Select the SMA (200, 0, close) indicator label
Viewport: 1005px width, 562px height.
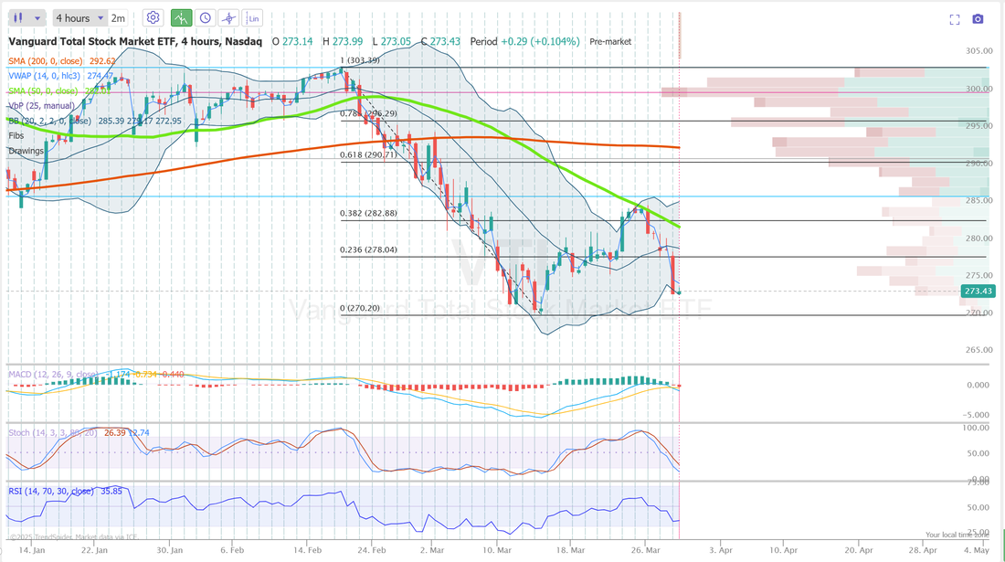click(x=46, y=61)
